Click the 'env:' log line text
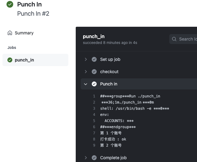Viewport: 197px width, 162px height. click(104, 115)
